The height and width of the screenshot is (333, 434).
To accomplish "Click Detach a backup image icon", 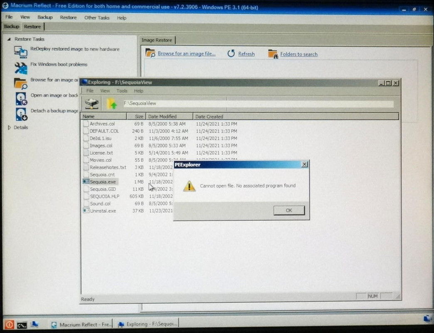I will [21, 114].
